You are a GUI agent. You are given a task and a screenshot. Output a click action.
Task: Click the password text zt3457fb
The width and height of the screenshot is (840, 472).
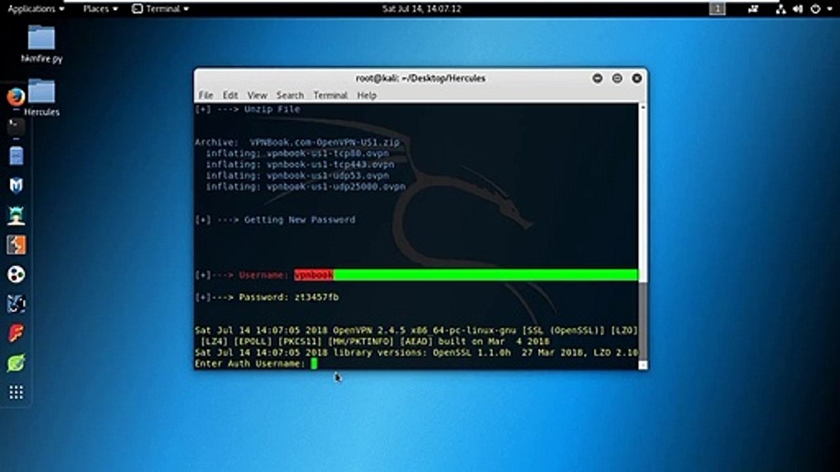[x=316, y=297]
